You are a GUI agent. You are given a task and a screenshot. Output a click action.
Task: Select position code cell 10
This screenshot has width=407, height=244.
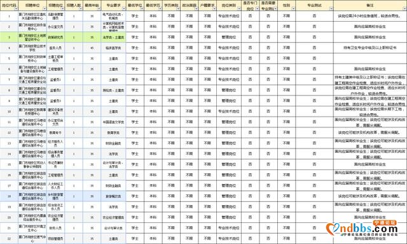pos(9,111)
